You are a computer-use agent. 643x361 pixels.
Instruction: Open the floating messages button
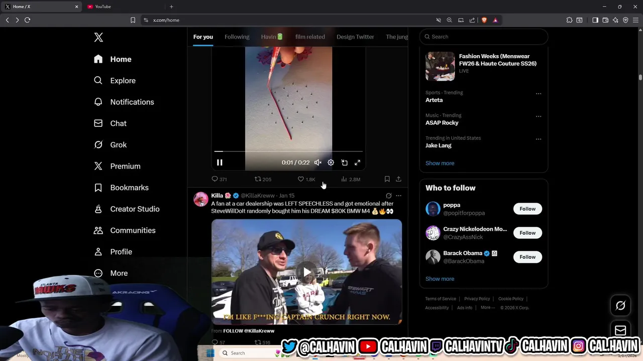(x=620, y=330)
